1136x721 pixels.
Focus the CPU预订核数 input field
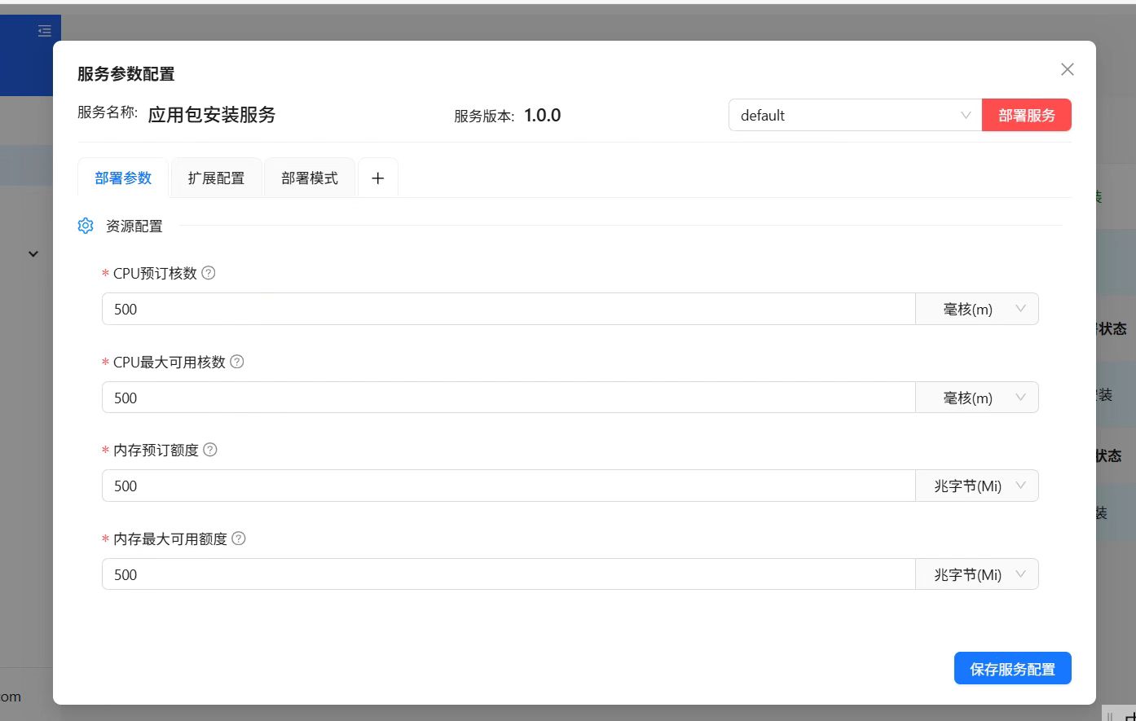pyautogui.click(x=509, y=309)
